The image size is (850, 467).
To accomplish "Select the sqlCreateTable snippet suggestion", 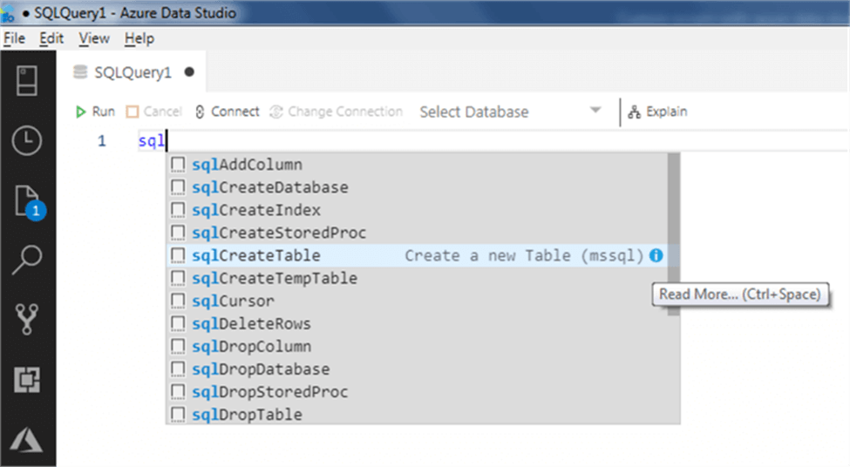I will coord(256,255).
